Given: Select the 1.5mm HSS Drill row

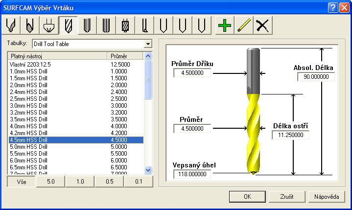Looking at the screenshot, I should [x=76, y=78].
